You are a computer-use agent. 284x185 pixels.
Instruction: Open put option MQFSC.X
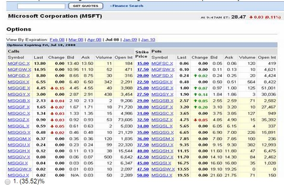pos(162,63)
